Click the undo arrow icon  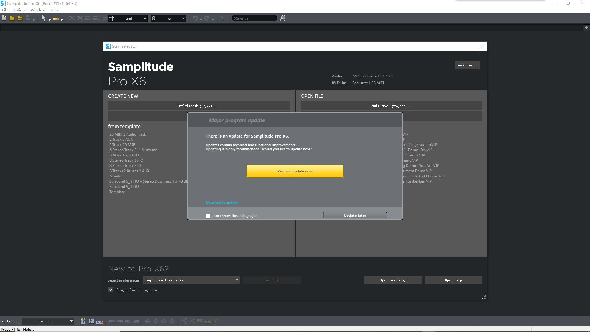tap(195, 18)
